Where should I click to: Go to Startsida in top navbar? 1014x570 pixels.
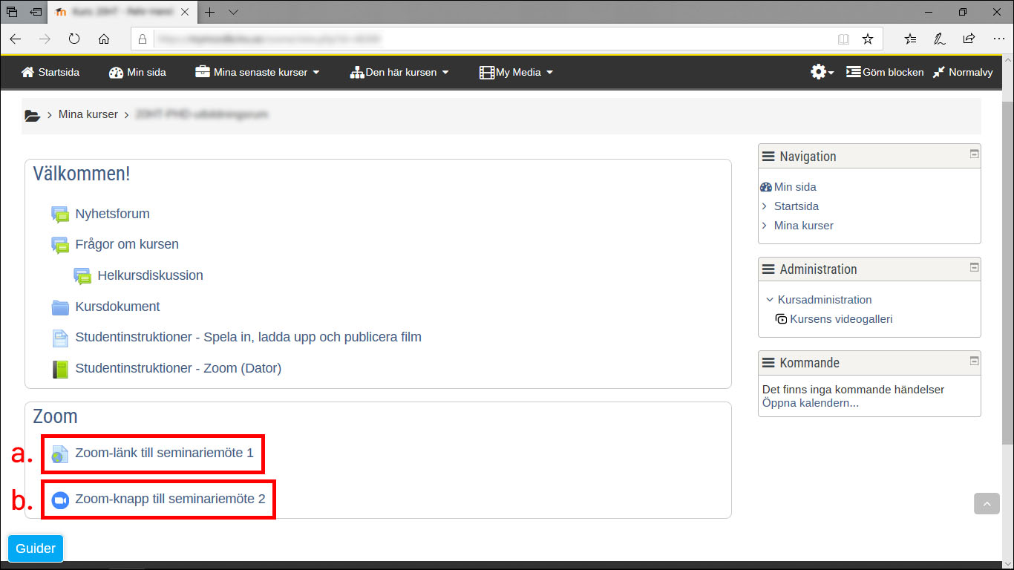50,72
